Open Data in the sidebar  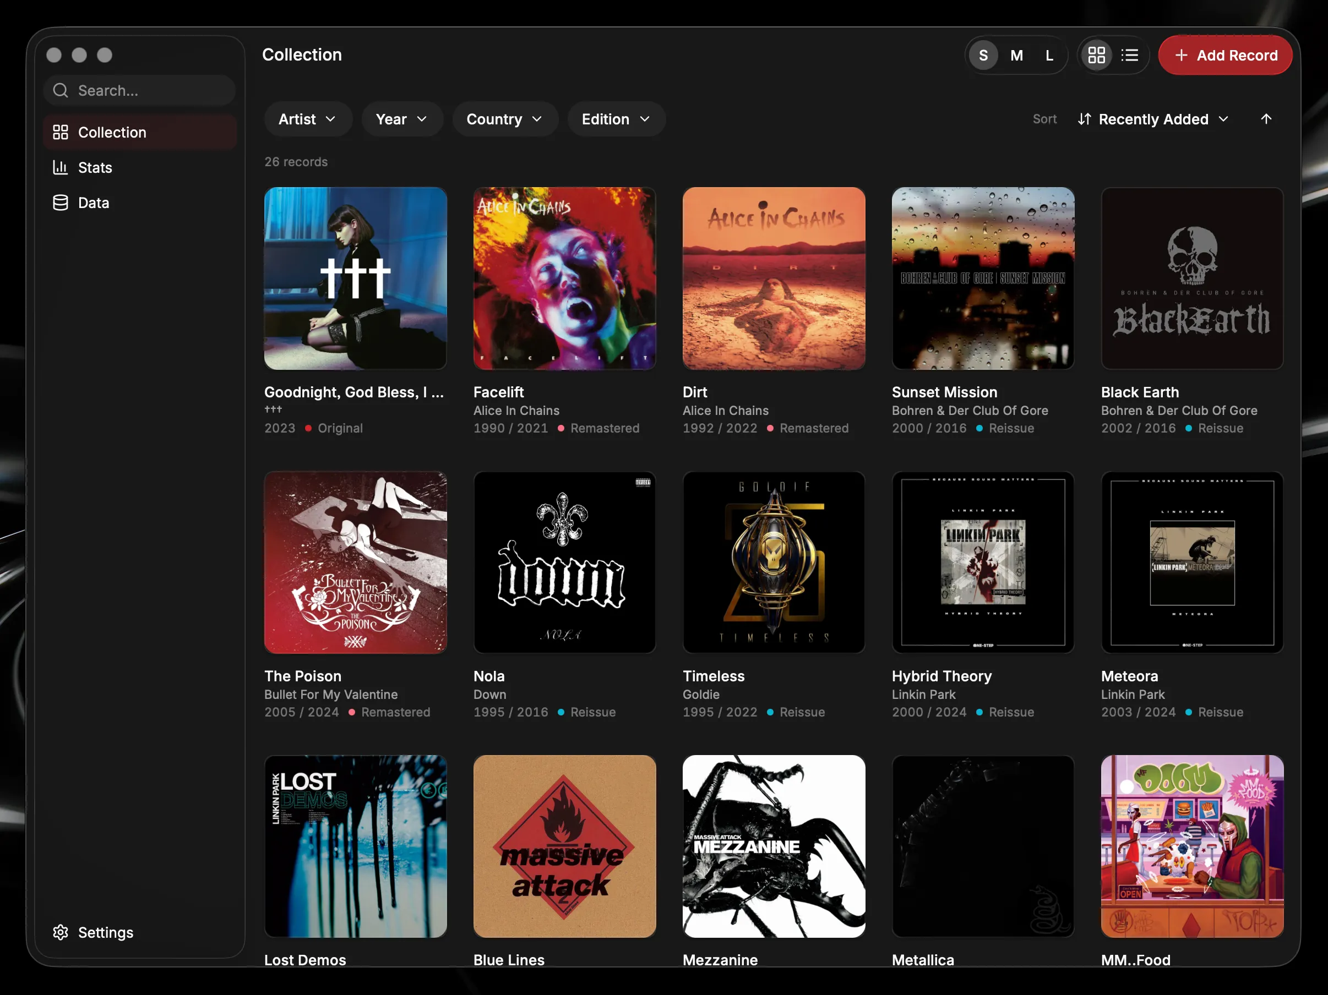(140, 203)
